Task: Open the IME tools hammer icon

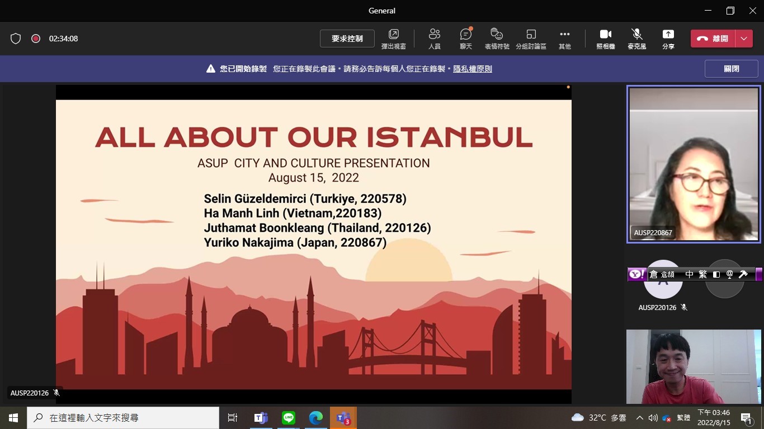Action: coord(743,274)
